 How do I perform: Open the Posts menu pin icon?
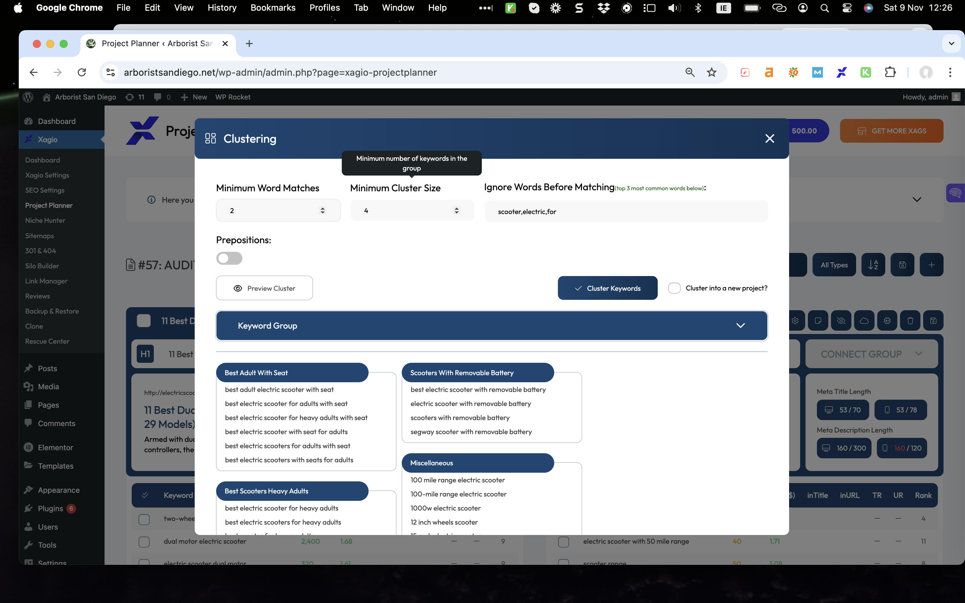28,368
